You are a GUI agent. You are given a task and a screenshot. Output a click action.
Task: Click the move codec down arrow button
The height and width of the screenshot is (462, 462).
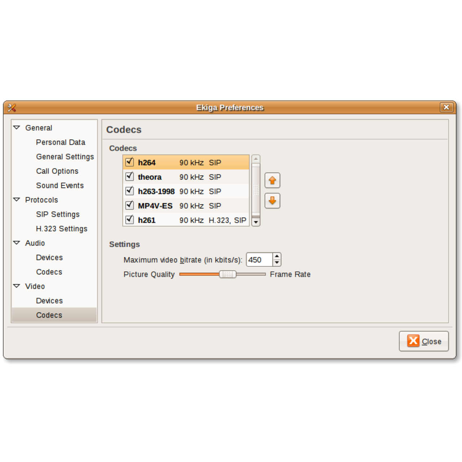coord(272,201)
